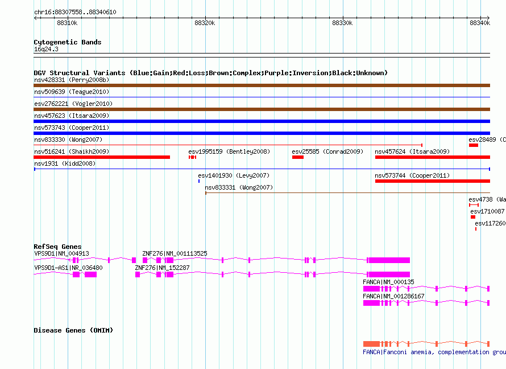Select the DGV Structural Variants track title
Image resolution: width=506 pixels, height=369 pixels.
(x=211, y=73)
